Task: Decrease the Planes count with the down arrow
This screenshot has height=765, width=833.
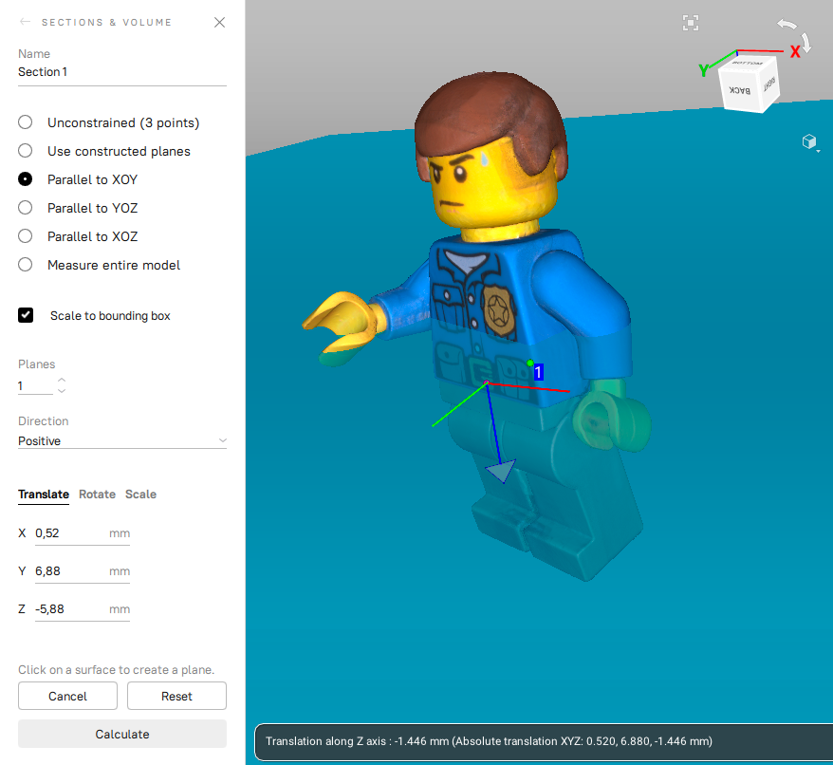Action: 62,391
